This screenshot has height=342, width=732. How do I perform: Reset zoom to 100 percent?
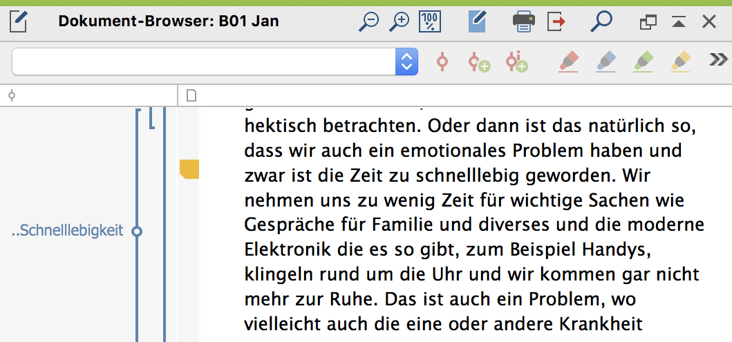pyautogui.click(x=430, y=21)
